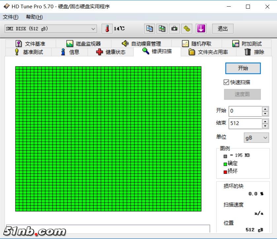Click the camera save screenshot icon

(x=174, y=29)
